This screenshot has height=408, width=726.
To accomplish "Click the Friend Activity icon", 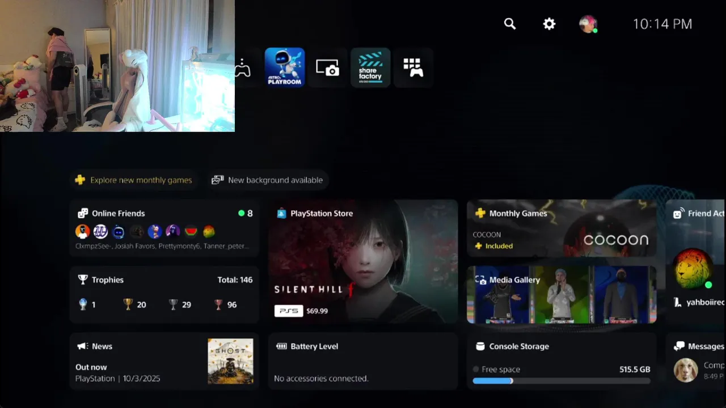I will pos(678,213).
